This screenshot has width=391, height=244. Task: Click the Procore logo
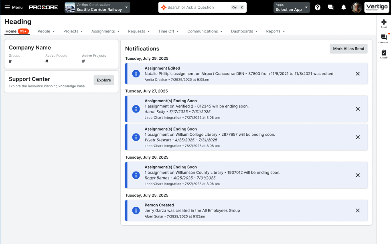pyautogui.click(x=43, y=7)
